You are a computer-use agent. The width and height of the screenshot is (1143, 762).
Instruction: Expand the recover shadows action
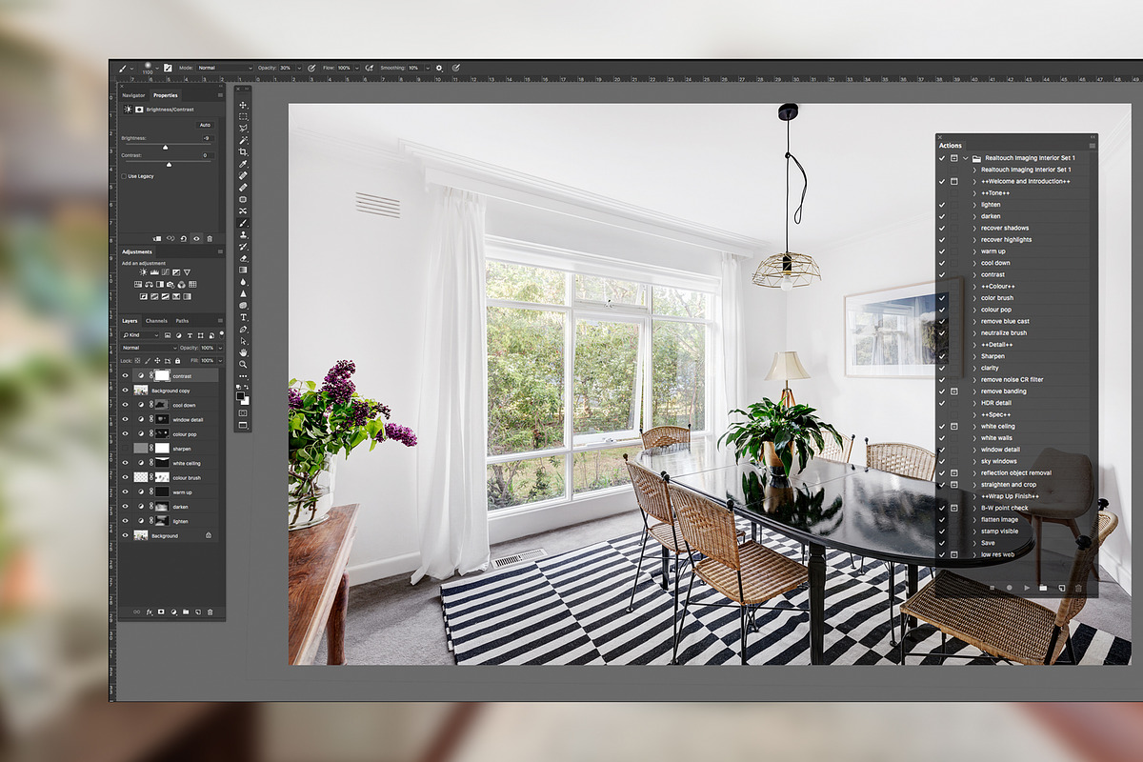974,228
